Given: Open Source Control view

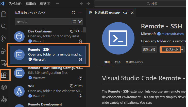Looking at the screenshot, I should 4,39.
